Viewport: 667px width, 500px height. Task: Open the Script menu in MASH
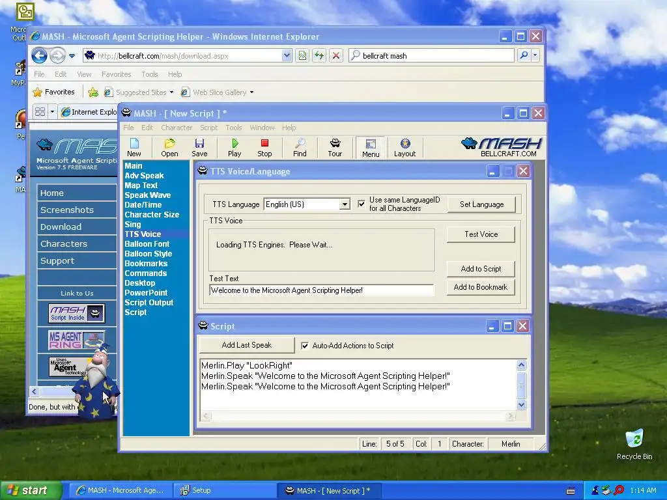209,128
